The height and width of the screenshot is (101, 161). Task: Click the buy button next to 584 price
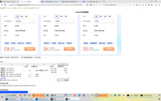tap(69, 49)
